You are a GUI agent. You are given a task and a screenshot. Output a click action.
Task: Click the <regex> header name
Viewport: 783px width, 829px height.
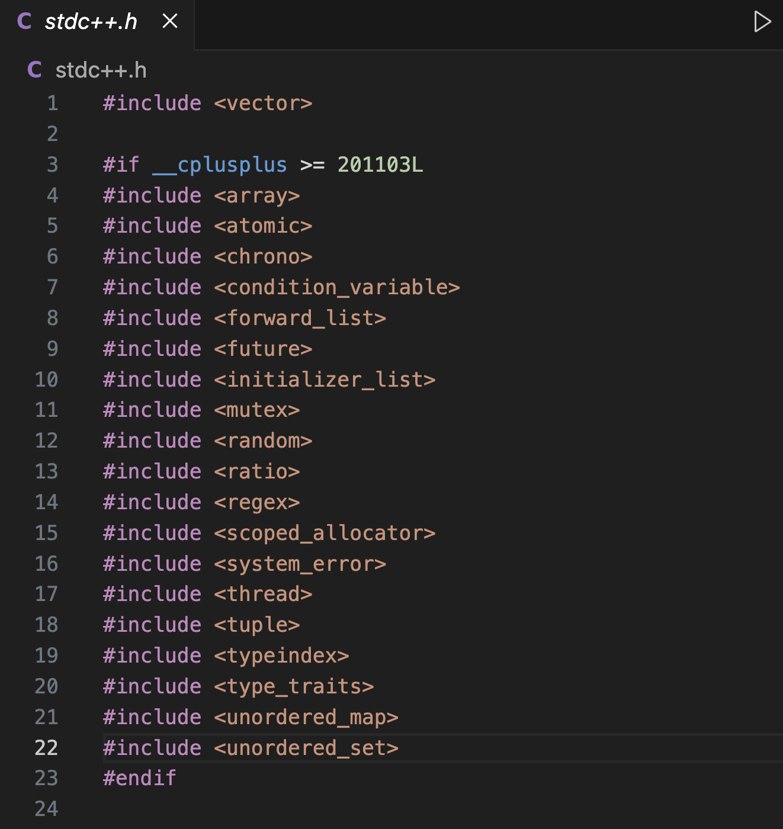[x=257, y=503]
